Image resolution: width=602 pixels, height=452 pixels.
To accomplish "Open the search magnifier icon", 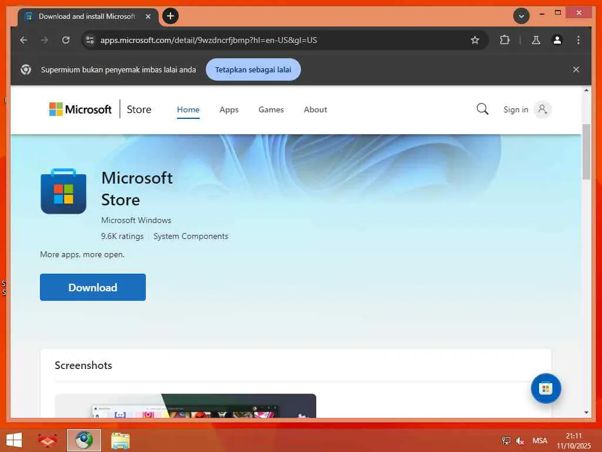I will [482, 109].
